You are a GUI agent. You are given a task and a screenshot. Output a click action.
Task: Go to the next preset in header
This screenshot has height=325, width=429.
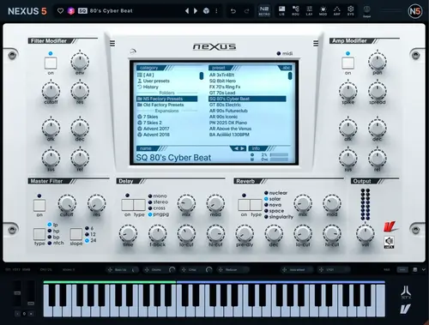pos(196,11)
